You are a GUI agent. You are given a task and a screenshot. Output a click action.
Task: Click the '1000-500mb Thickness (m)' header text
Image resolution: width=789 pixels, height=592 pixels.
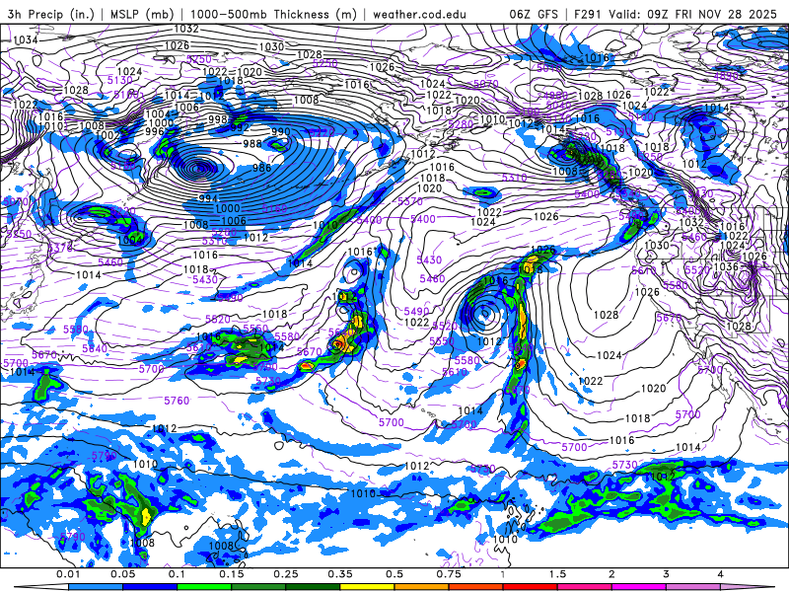coord(273,14)
